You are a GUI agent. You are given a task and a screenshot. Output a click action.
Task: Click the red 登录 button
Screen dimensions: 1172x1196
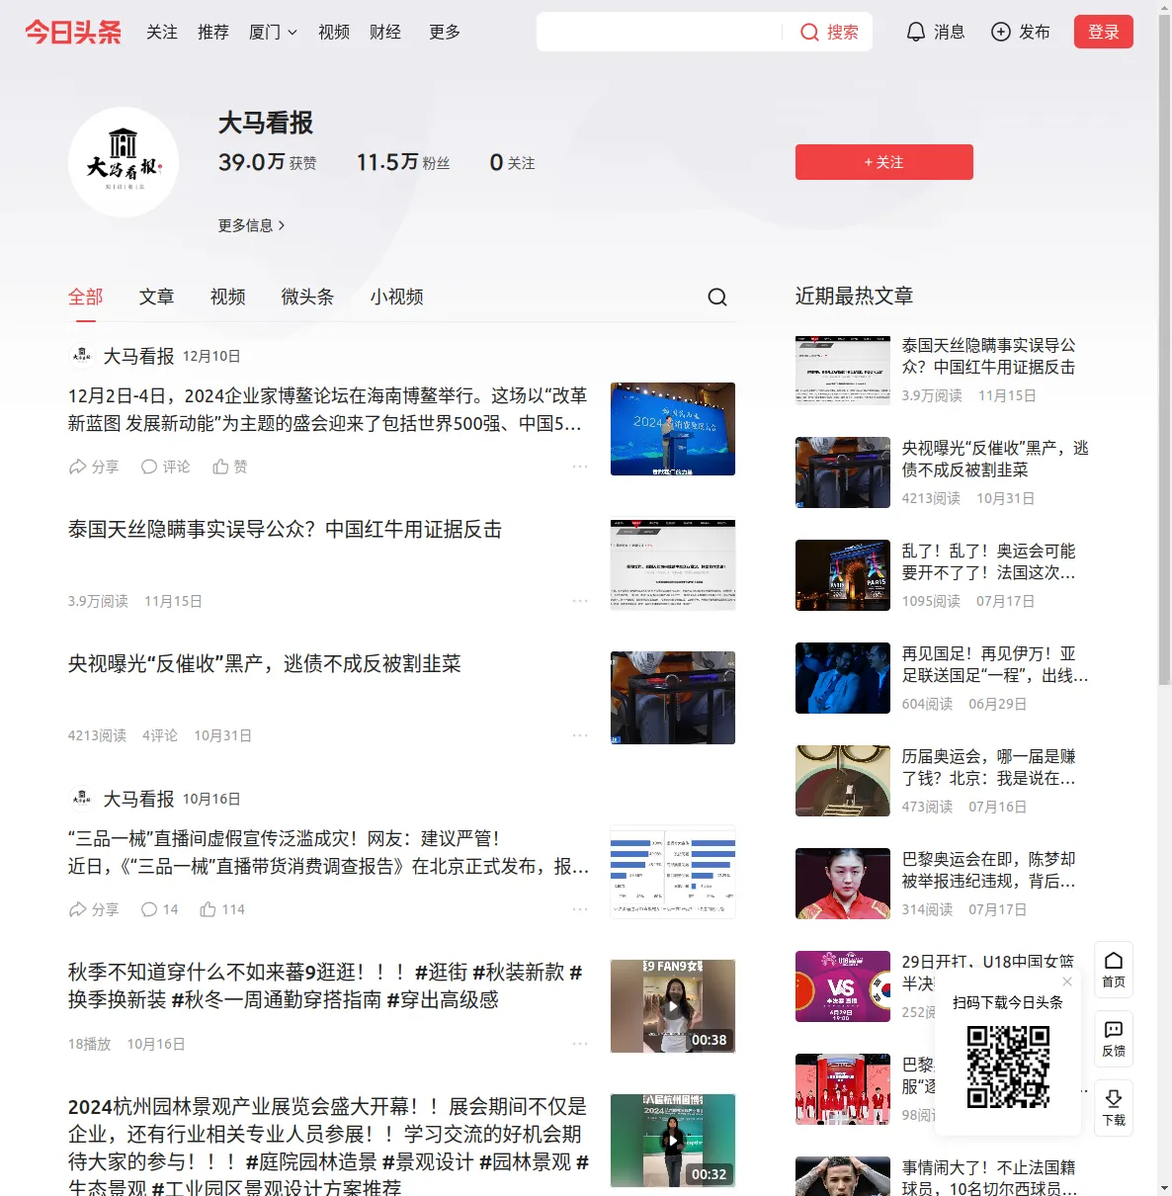(1104, 32)
